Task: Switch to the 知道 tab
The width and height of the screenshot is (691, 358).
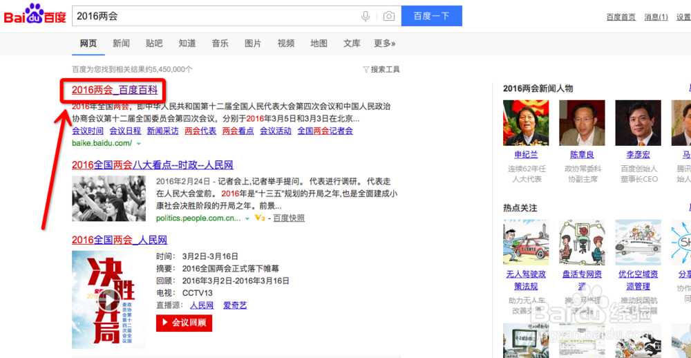Action: pyautogui.click(x=187, y=44)
